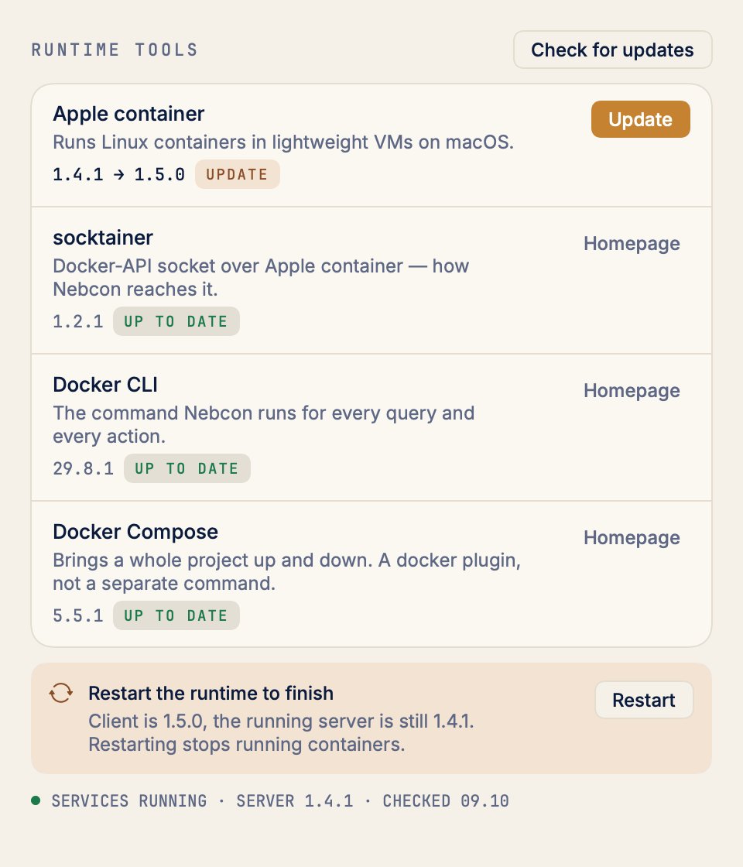
Task: Open socktainer Homepage link
Action: click(632, 244)
